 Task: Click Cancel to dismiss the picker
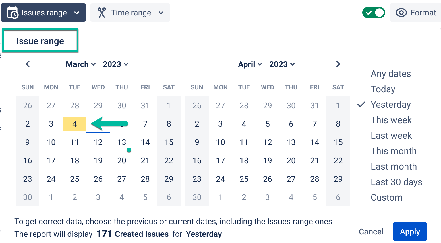pyautogui.click(x=371, y=232)
